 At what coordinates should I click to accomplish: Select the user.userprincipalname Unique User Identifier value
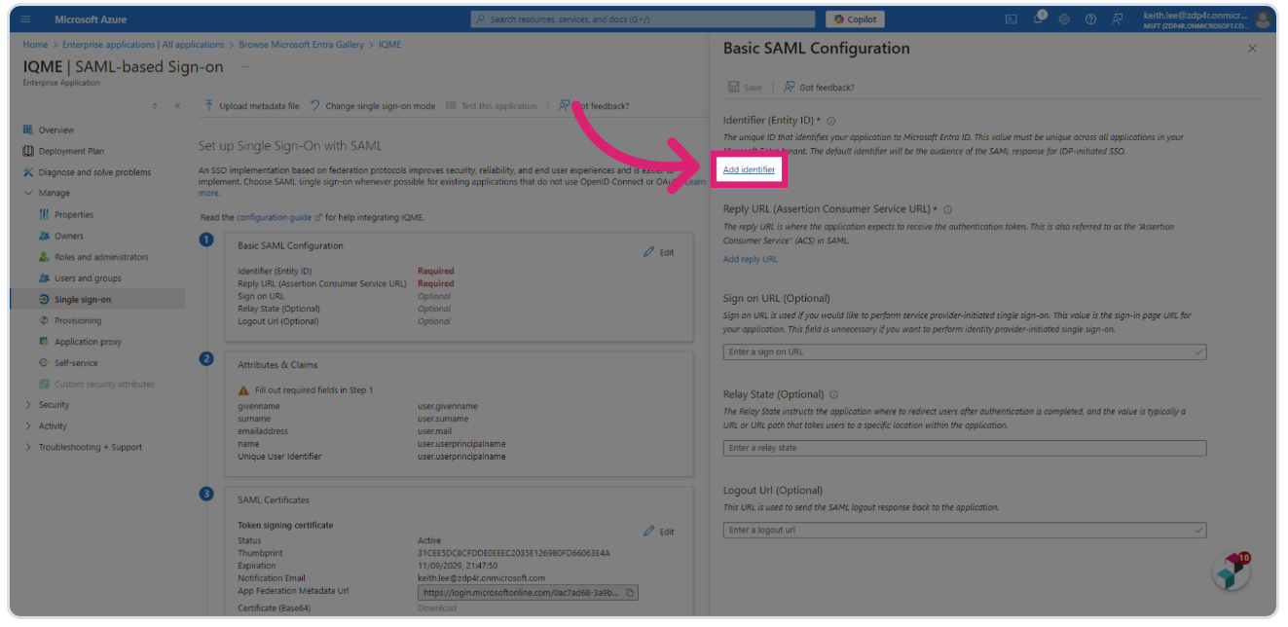pyautogui.click(x=461, y=457)
